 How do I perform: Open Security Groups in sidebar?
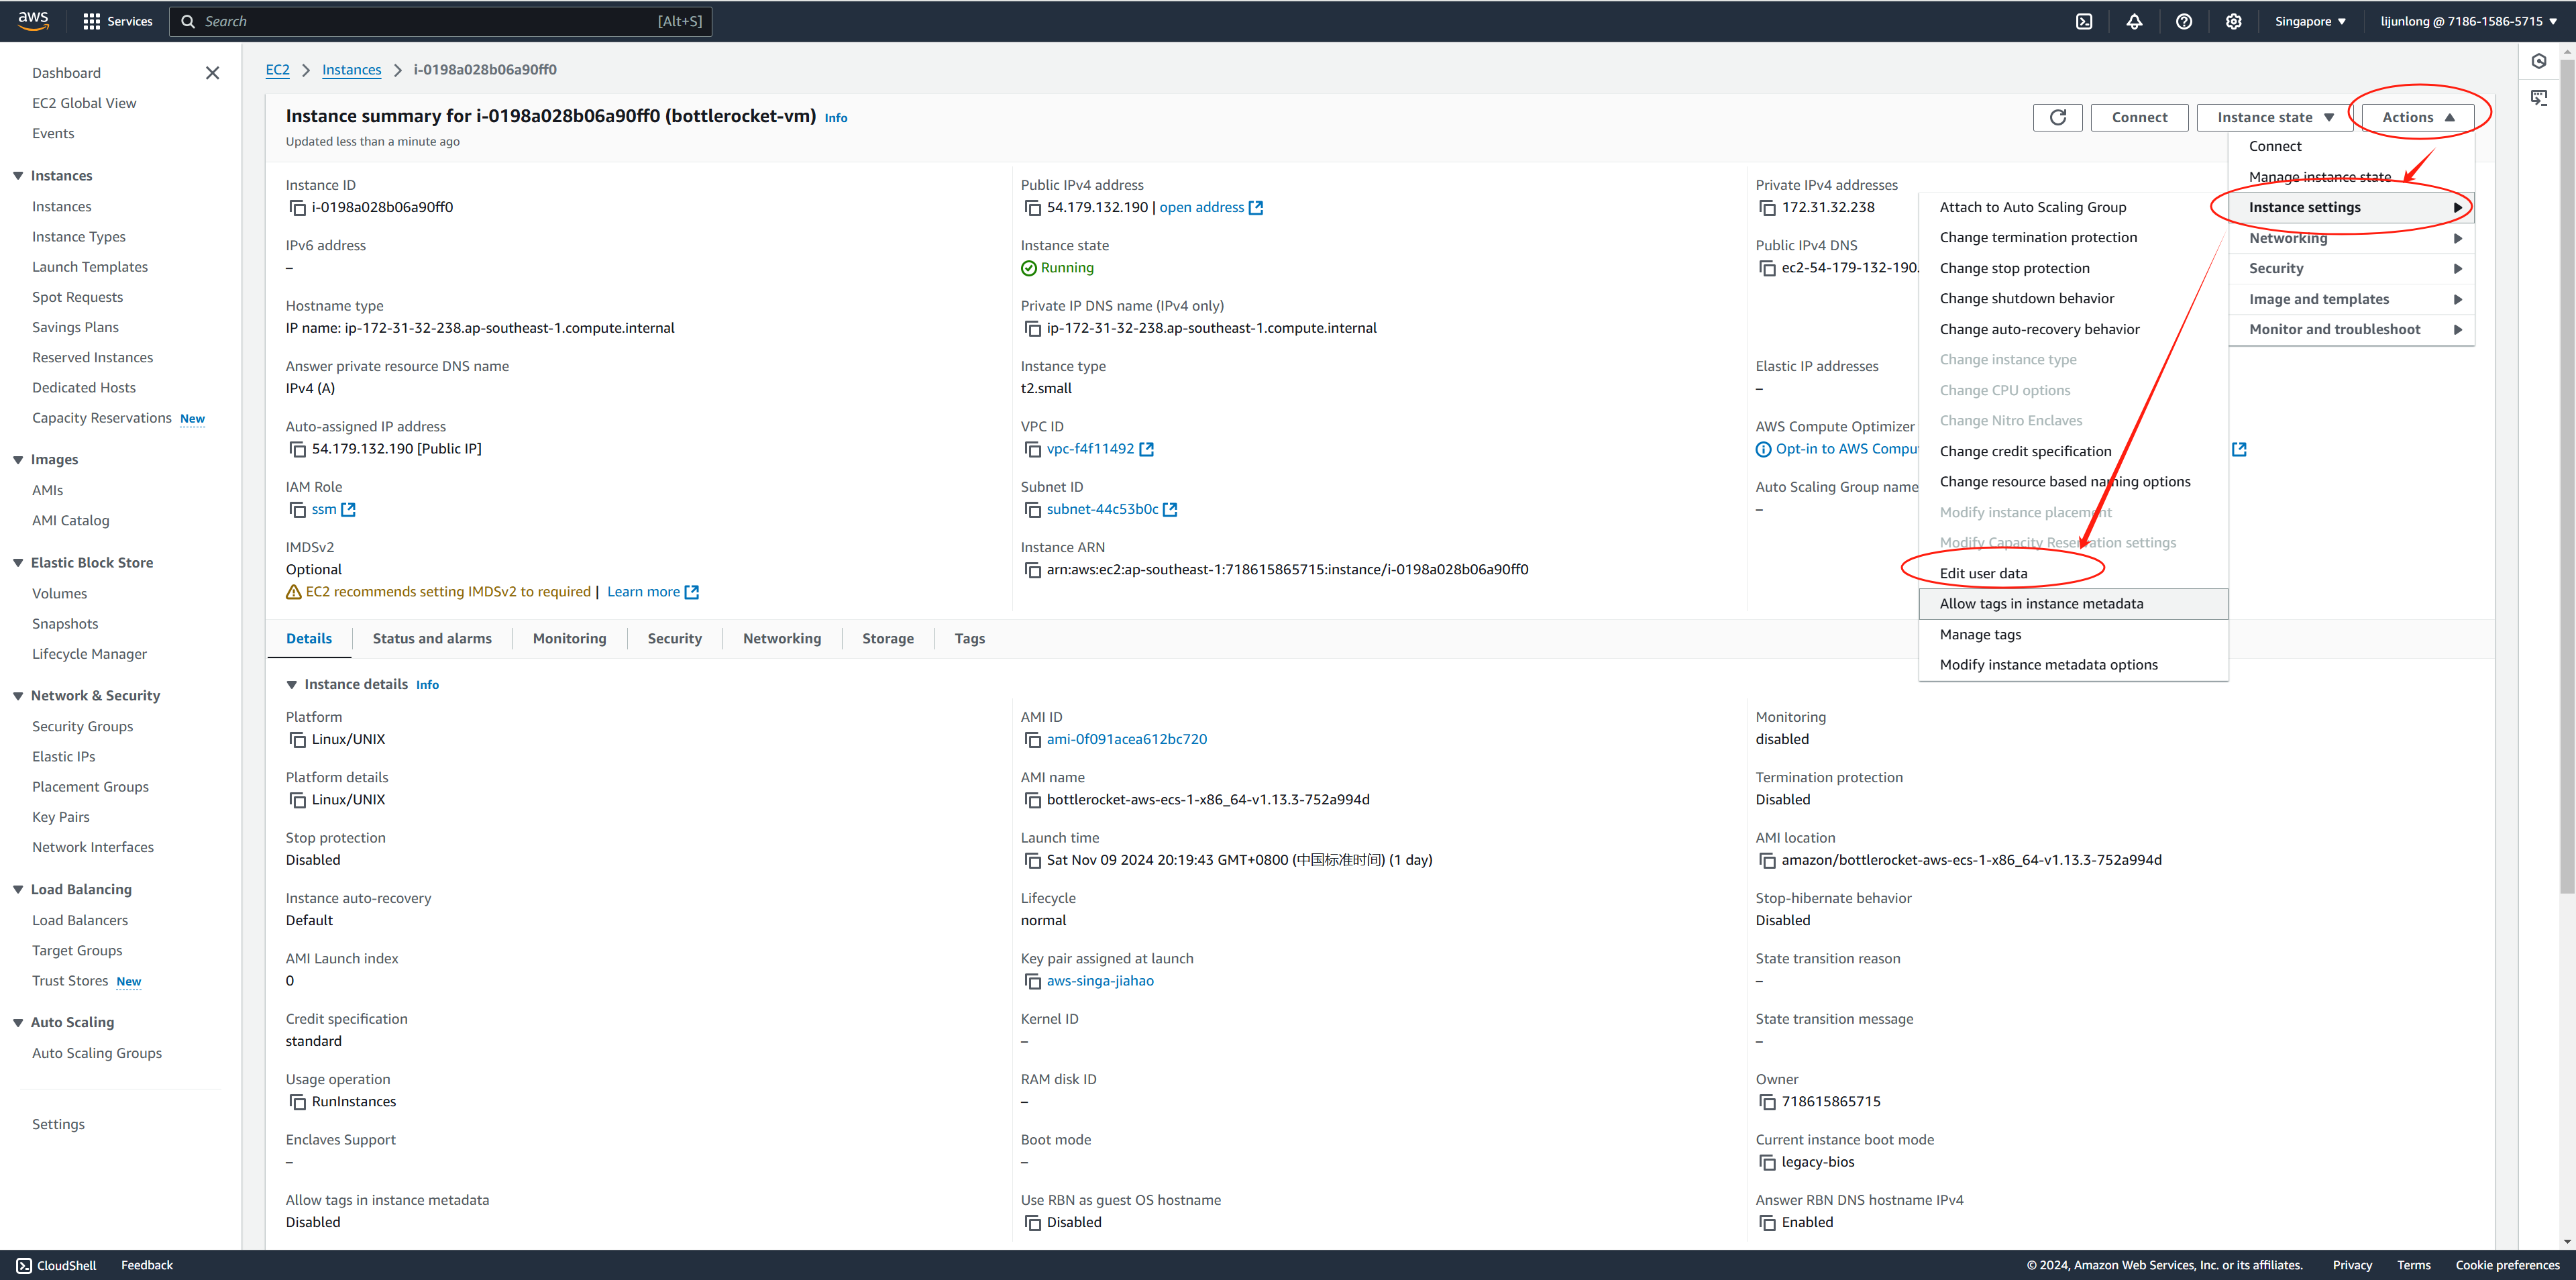(82, 727)
